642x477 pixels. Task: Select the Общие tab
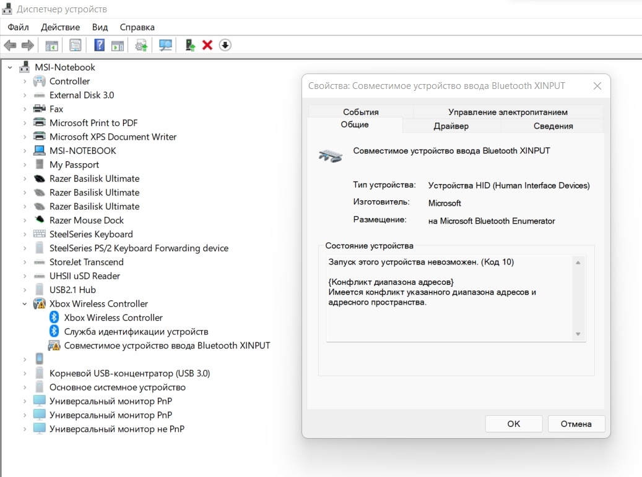[x=355, y=125]
